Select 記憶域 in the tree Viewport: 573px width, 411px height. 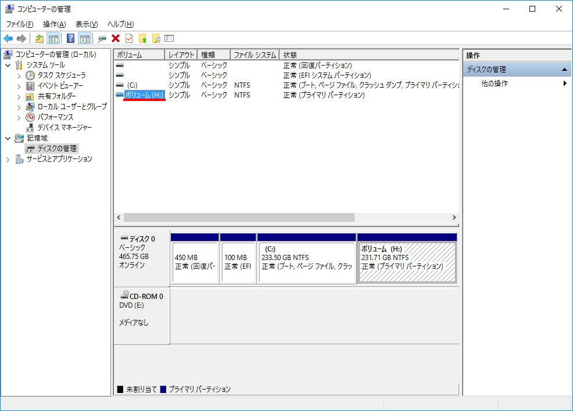(x=37, y=138)
